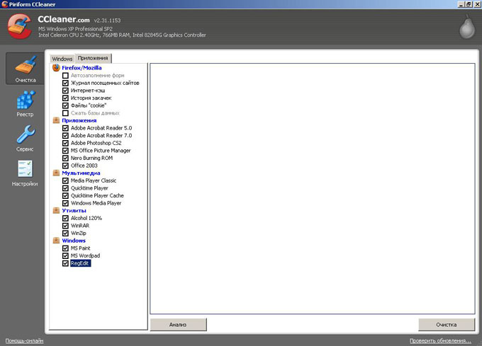Click the Очистка run cleaner button

point(447,325)
